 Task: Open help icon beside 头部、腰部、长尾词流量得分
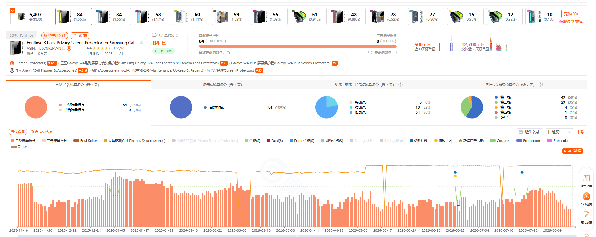pos(400,85)
